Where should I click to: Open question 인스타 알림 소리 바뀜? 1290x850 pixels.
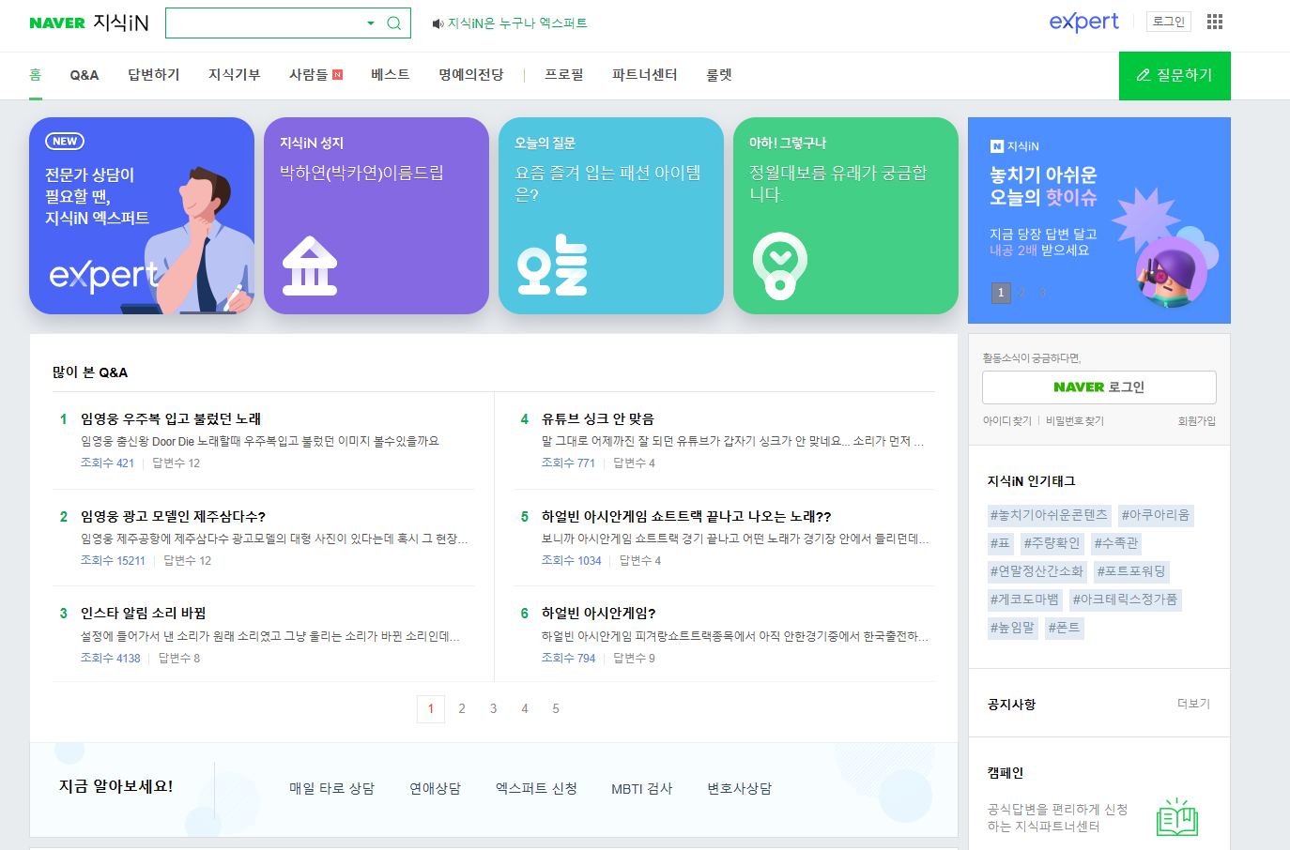[144, 613]
